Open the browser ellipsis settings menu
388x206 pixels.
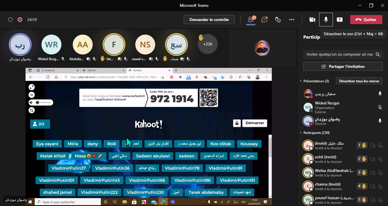tap(266, 77)
